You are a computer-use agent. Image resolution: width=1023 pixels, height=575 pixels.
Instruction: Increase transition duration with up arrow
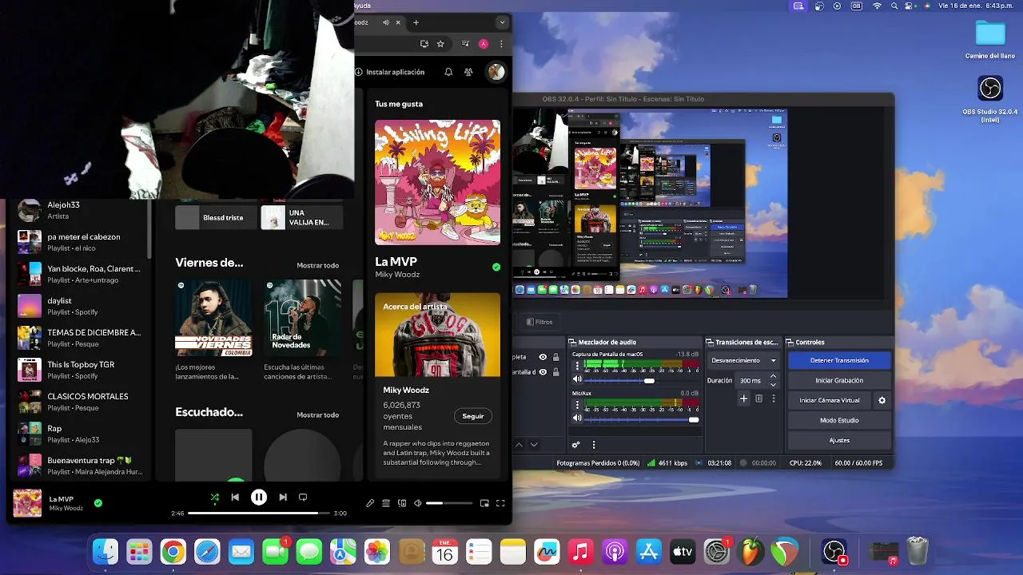click(x=773, y=377)
